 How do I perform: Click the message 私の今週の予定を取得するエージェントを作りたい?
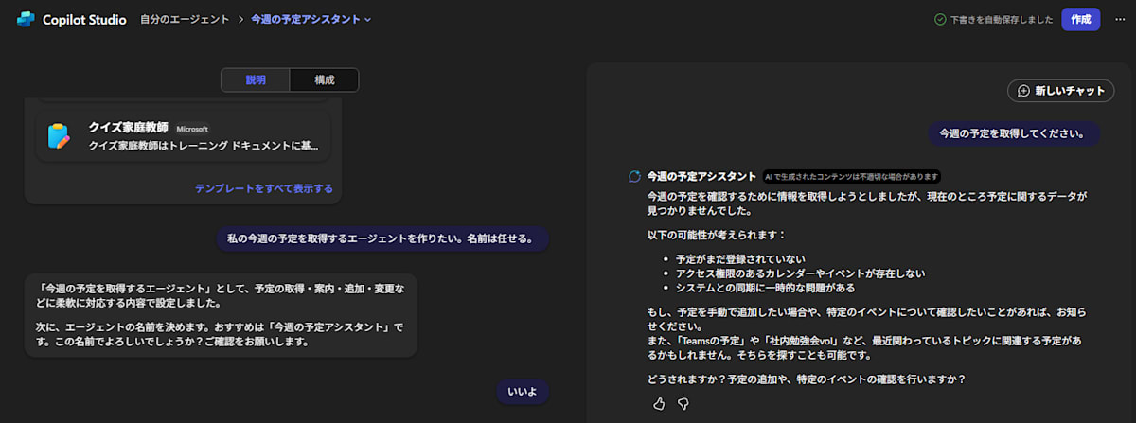(382, 238)
